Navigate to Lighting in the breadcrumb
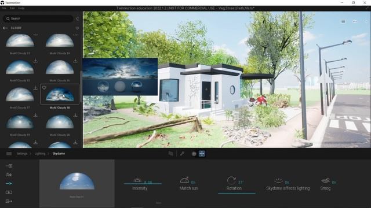The width and height of the screenshot is (371, 208). click(40, 154)
